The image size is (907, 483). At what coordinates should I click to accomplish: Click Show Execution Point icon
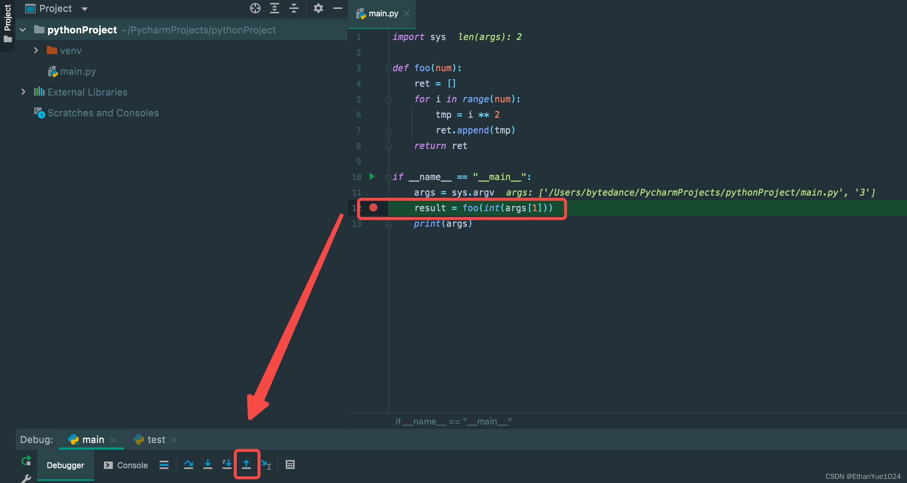pyautogui.click(x=164, y=465)
